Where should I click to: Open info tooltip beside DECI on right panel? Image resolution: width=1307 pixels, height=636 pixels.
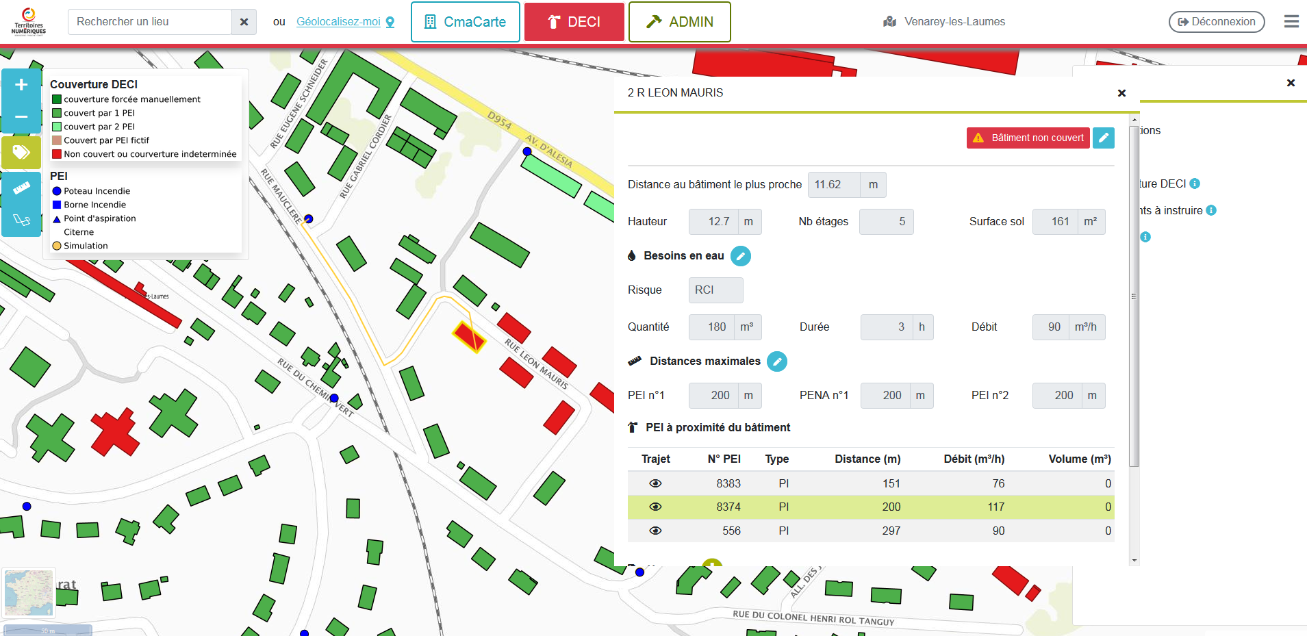(x=1195, y=183)
